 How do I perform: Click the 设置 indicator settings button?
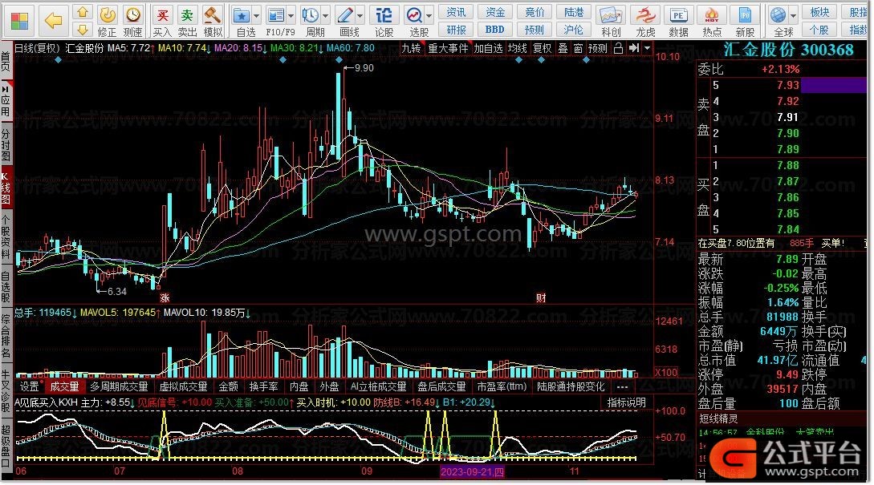[x=30, y=386]
